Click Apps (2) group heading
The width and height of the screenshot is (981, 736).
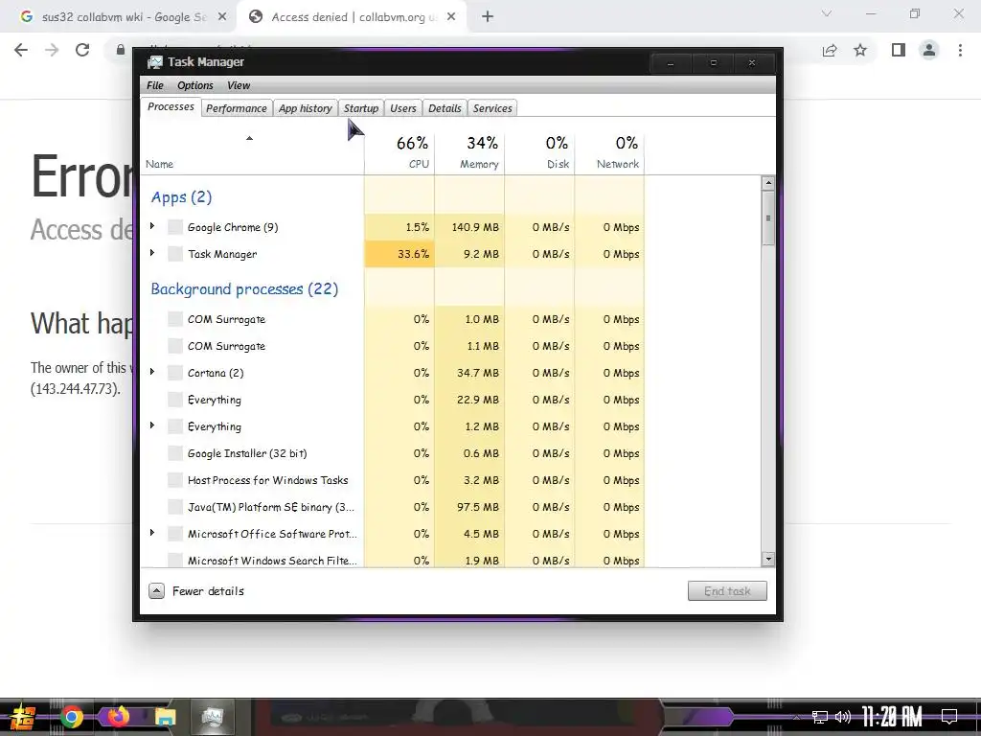[181, 197]
